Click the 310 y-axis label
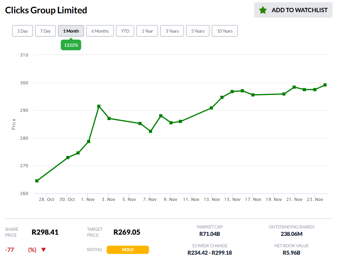This screenshot has height=259, width=338. [x=24, y=55]
